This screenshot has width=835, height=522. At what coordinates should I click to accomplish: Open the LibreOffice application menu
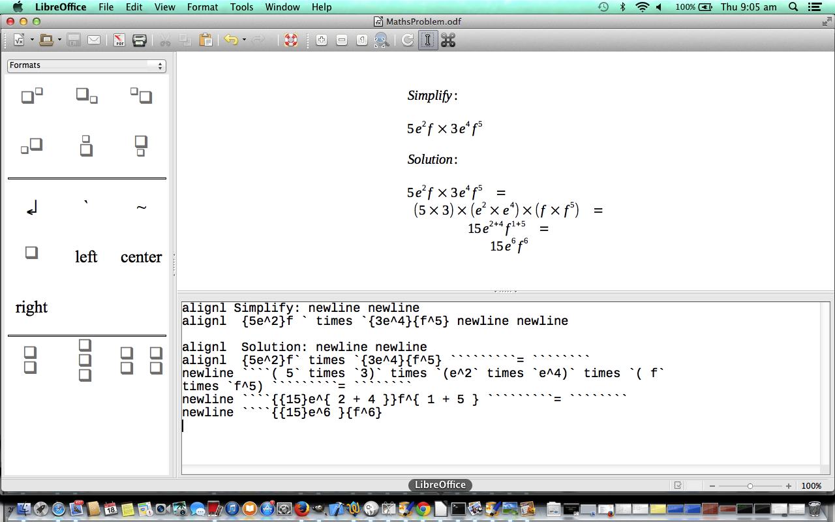click(61, 7)
